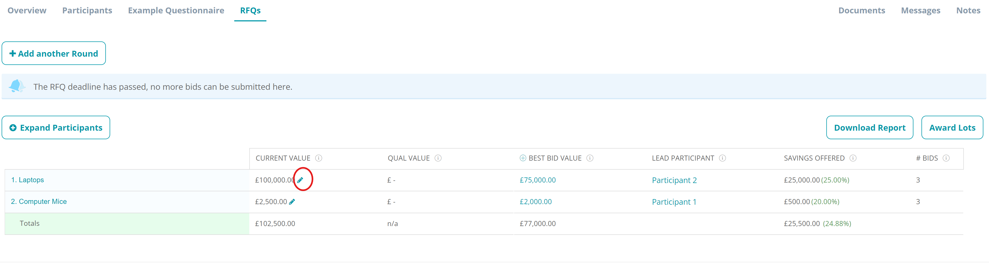989x264 pixels.
Task: Show Savings Offered info icon
Action: (853, 158)
